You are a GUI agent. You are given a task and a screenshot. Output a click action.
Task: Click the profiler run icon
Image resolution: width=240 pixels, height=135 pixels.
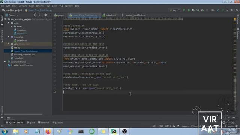point(198,10)
